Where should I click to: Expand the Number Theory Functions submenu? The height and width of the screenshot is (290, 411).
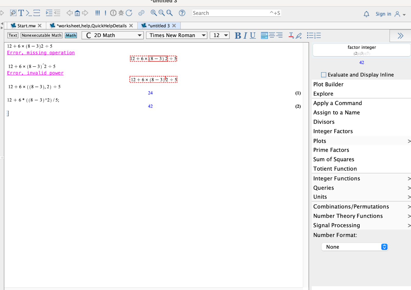tap(348, 216)
